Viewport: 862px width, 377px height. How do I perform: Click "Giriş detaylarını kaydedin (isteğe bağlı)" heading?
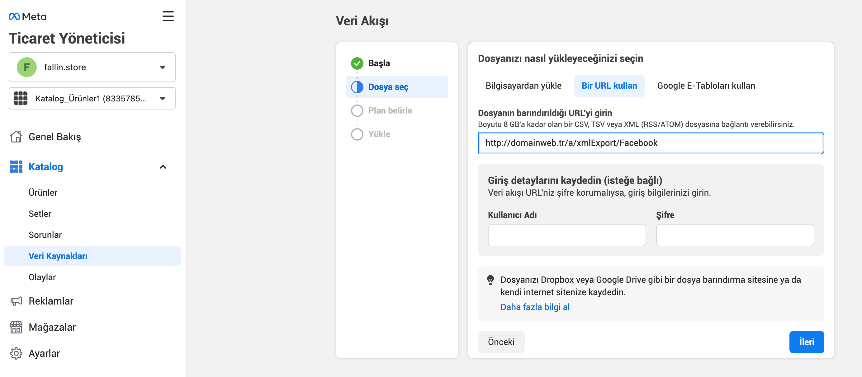click(x=575, y=180)
